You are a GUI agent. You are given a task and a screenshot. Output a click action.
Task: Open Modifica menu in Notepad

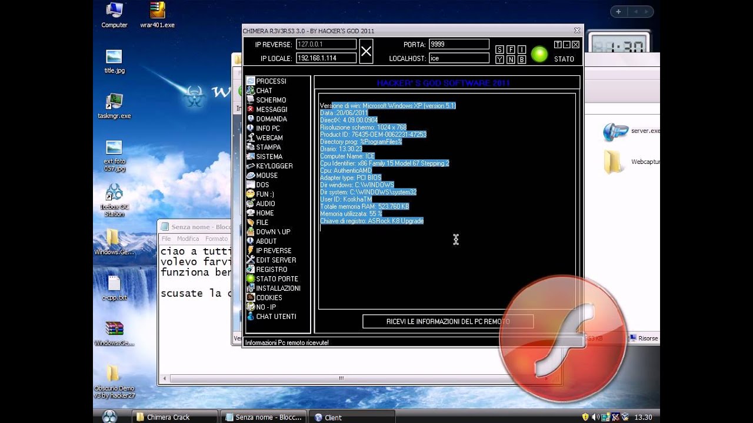[x=188, y=239]
